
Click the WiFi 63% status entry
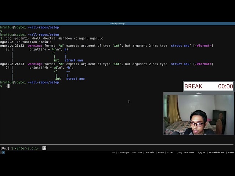point(217,153)
